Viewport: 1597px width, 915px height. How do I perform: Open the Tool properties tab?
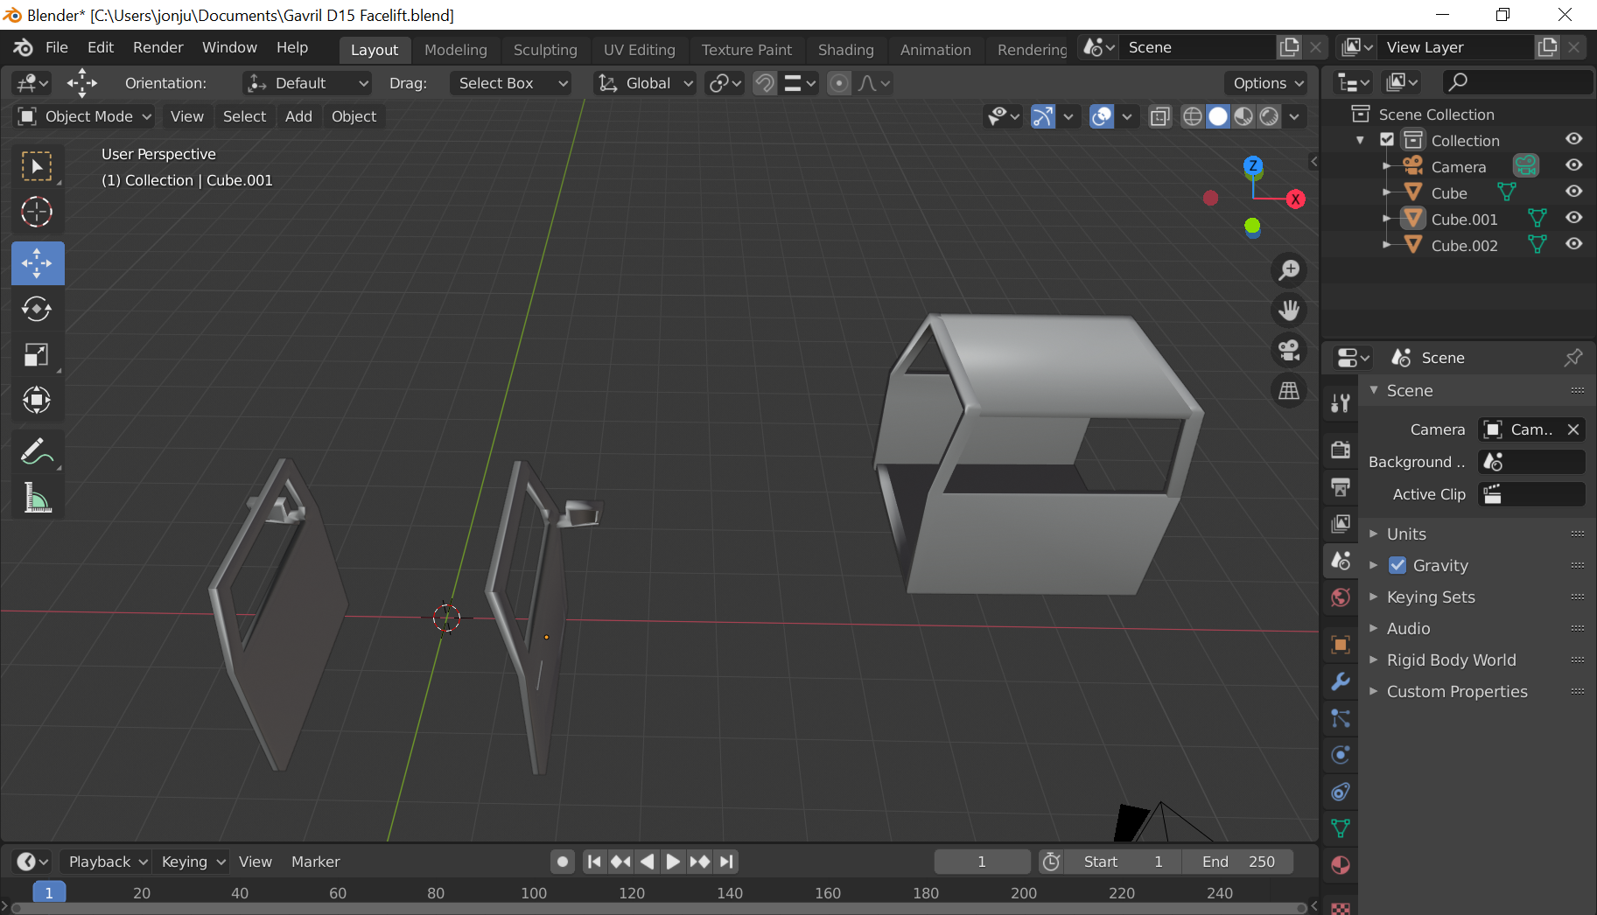click(1341, 403)
